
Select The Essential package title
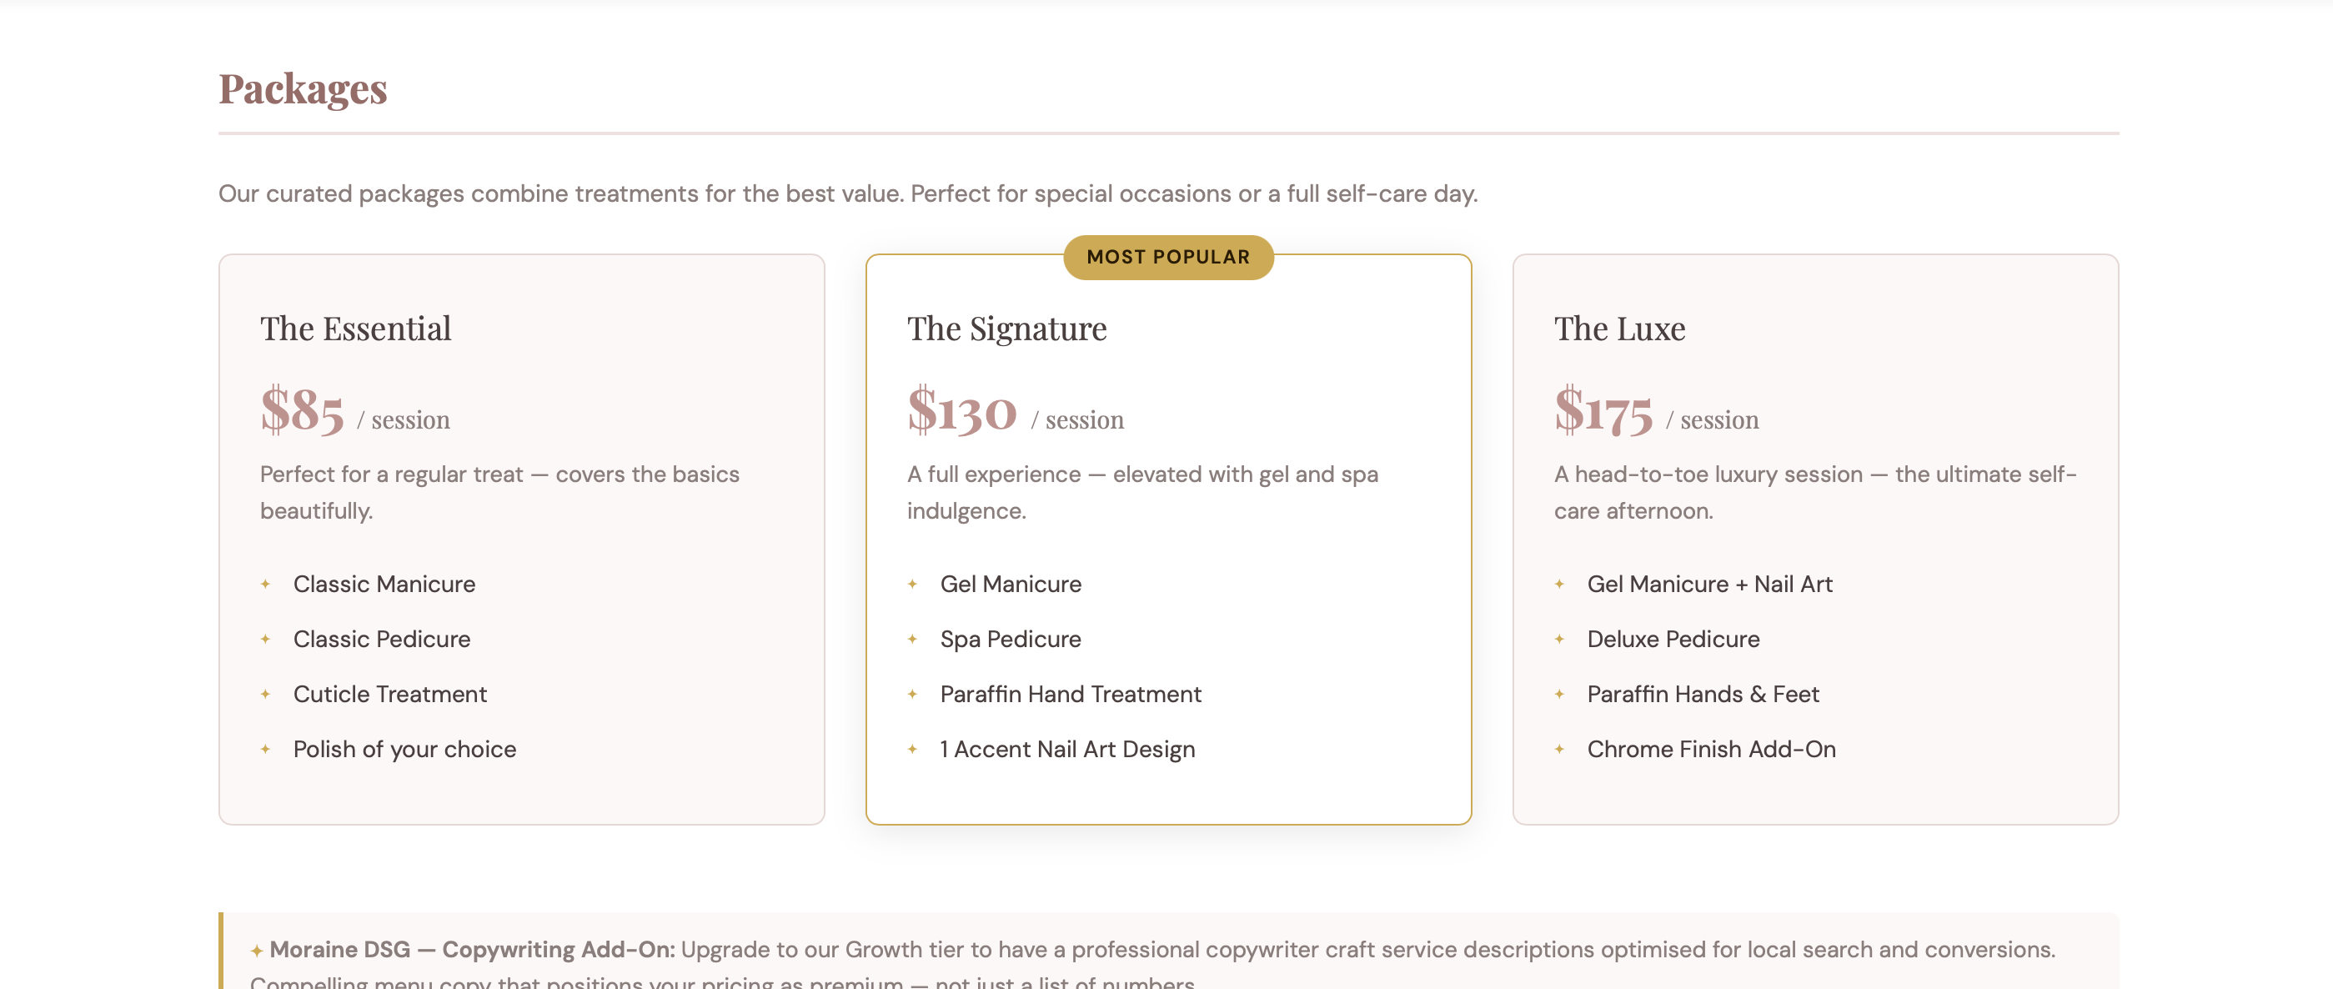355,329
